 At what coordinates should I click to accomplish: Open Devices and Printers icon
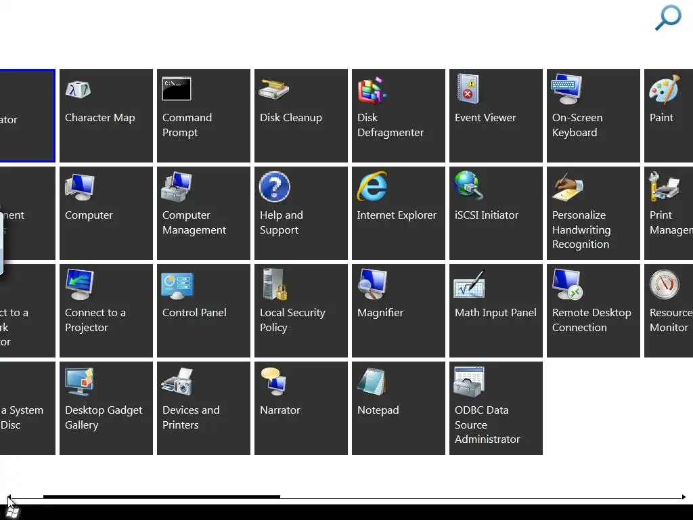177,382
